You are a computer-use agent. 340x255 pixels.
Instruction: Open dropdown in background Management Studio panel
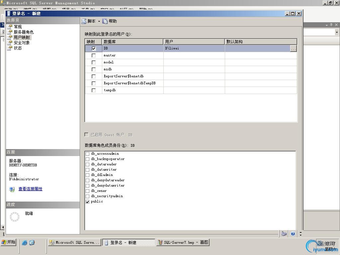point(337,32)
